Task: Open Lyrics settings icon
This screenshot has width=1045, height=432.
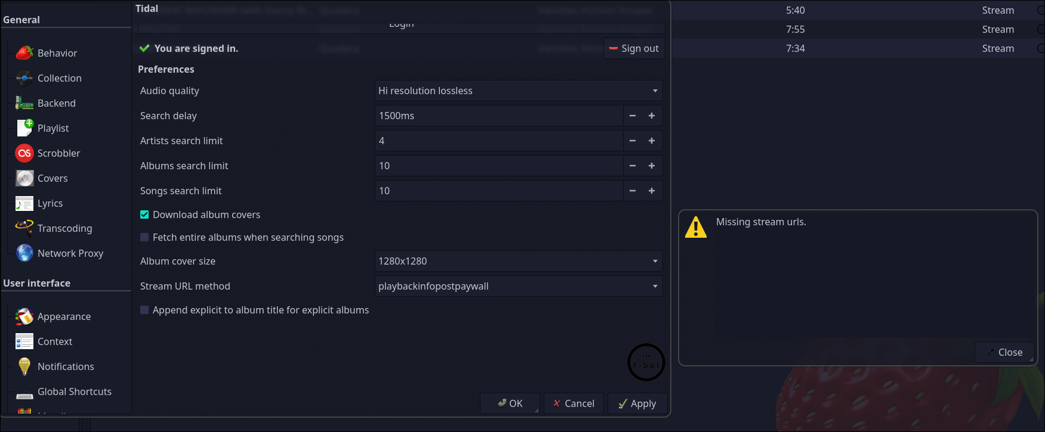Action: (x=24, y=203)
